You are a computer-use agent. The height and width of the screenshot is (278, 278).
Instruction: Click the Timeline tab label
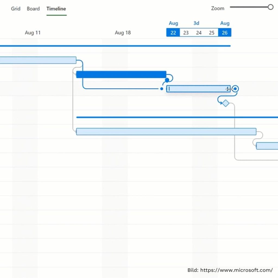[56, 9]
